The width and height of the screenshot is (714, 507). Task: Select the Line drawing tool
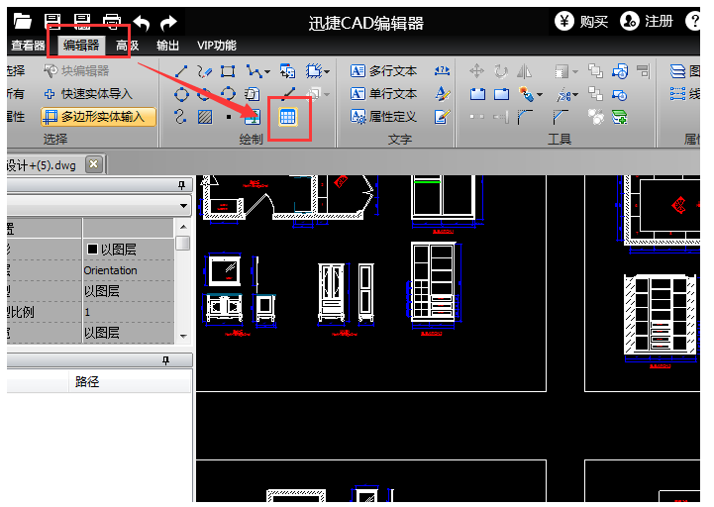pos(181,71)
